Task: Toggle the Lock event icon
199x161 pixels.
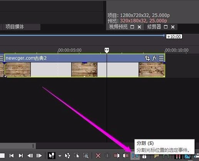Action: (144, 156)
